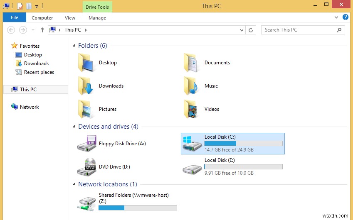This screenshot has height=220, width=353.
Task: Collapse the Network locations (1) group
Action: (74, 184)
